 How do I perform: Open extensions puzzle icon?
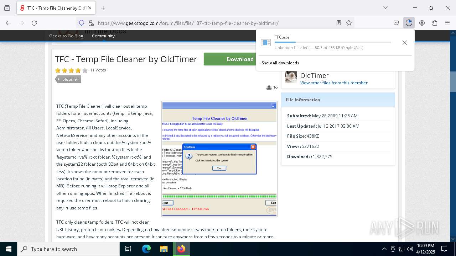tap(435, 23)
